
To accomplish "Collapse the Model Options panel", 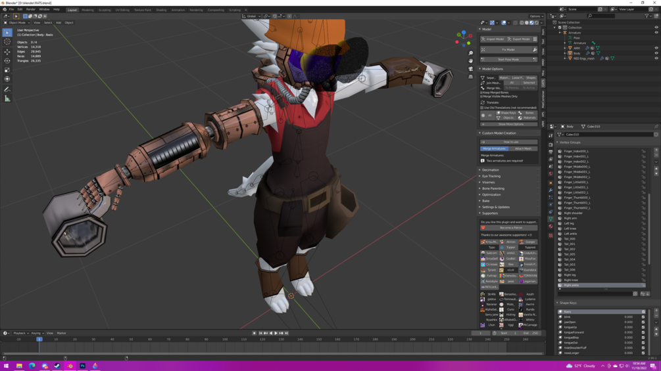I will pyautogui.click(x=509, y=69).
